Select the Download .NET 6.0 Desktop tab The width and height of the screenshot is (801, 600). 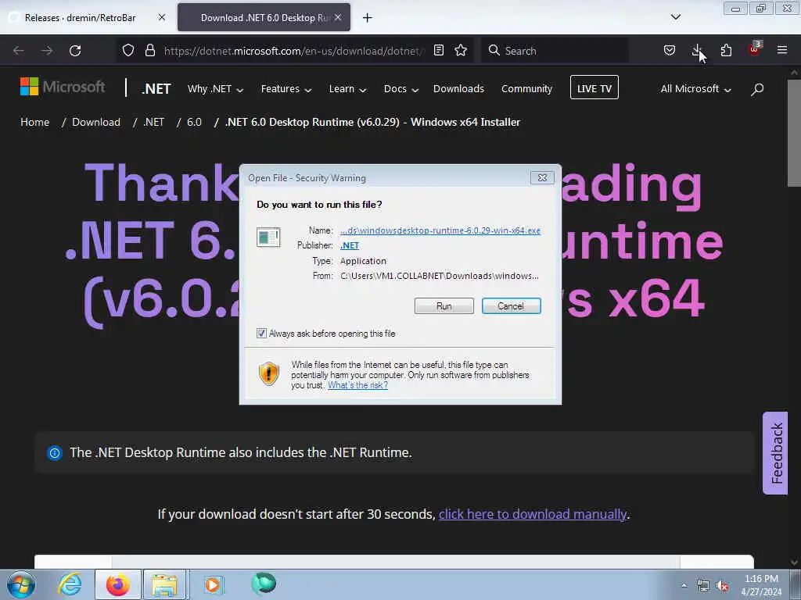click(264, 17)
